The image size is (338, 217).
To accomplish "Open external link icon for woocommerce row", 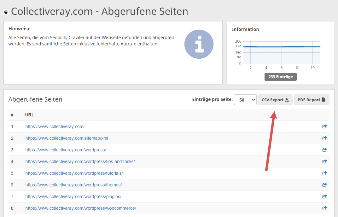I will coord(324,208).
